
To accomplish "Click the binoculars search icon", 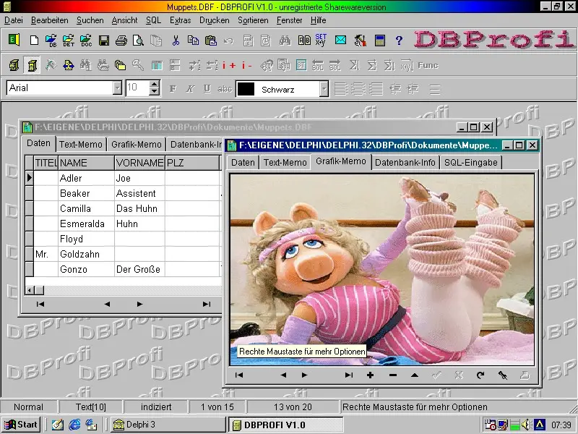I will point(285,41).
